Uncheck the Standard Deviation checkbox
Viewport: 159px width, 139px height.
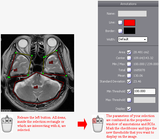129,82
